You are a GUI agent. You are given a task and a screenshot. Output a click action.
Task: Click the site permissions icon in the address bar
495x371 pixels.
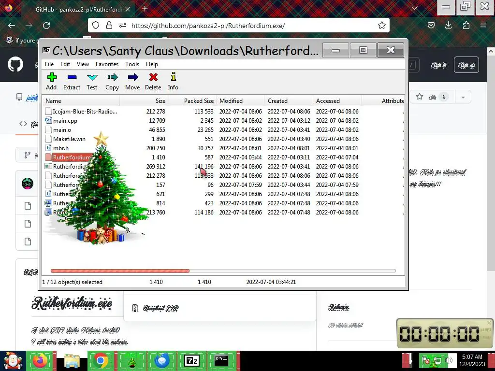pos(123,26)
